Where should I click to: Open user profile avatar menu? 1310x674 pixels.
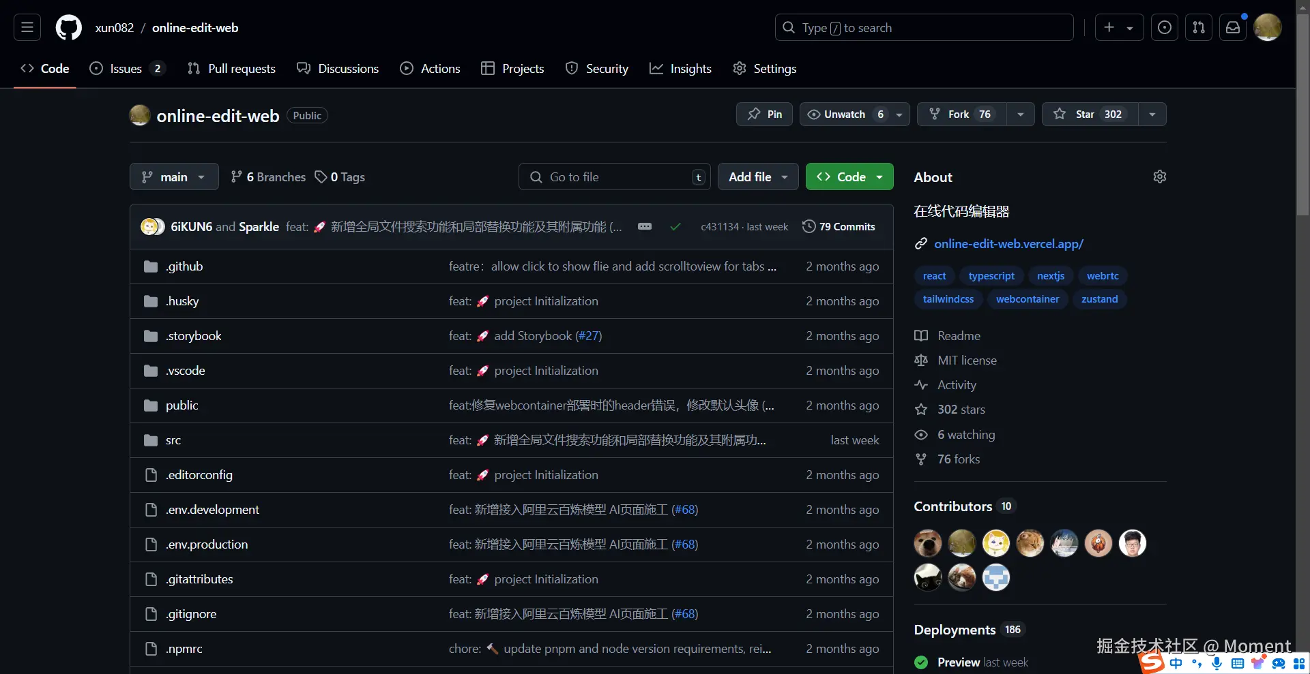pyautogui.click(x=1268, y=27)
